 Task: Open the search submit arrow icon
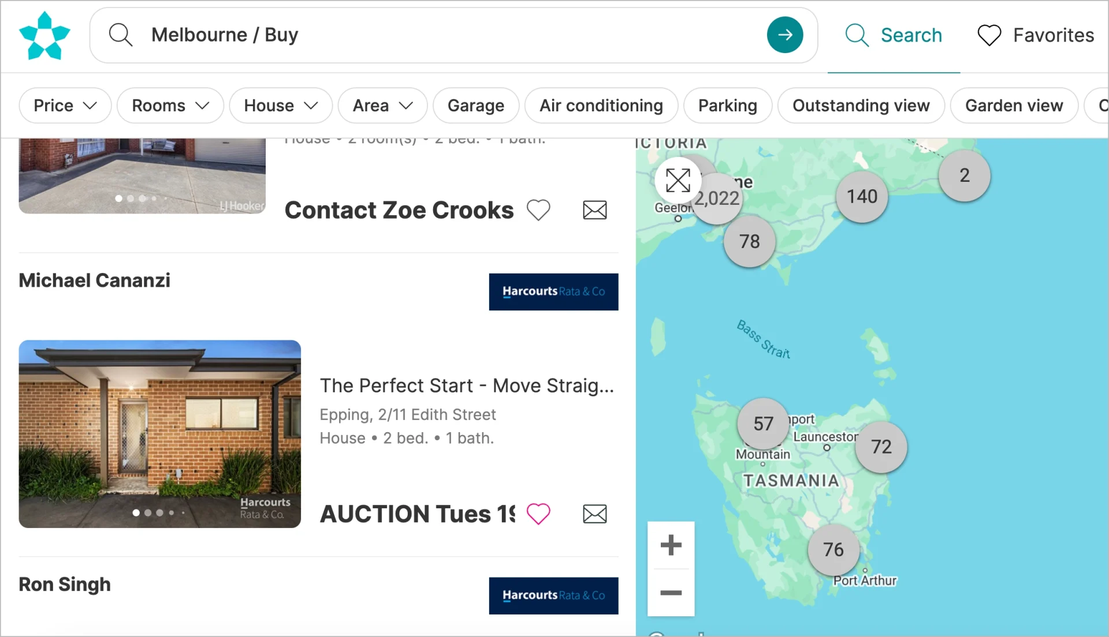784,35
